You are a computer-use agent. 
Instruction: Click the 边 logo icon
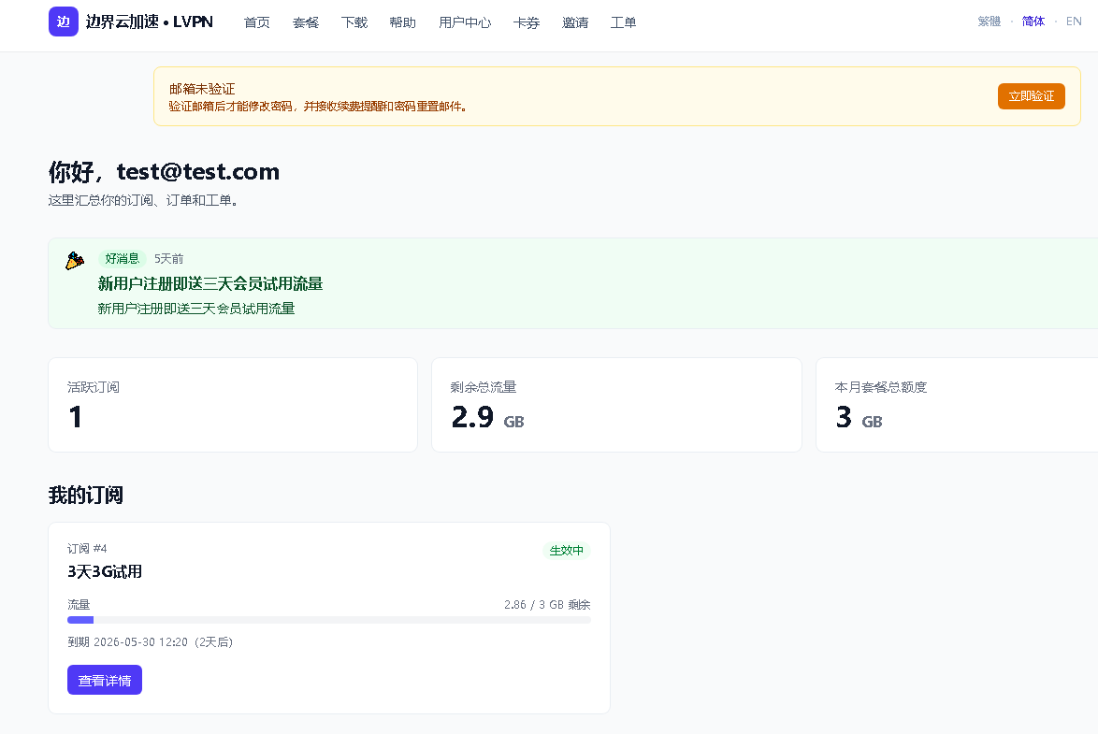coord(63,22)
